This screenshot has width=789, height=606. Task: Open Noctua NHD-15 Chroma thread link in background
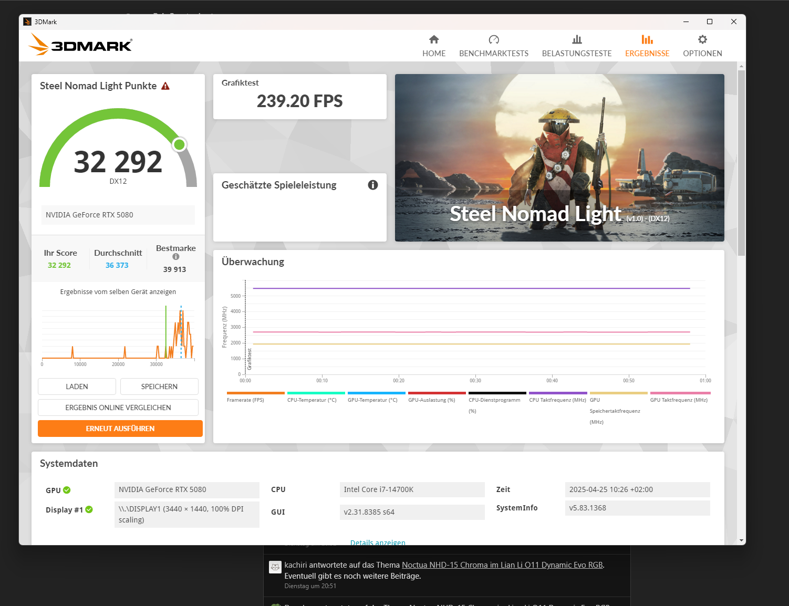pyautogui.click(x=502, y=565)
